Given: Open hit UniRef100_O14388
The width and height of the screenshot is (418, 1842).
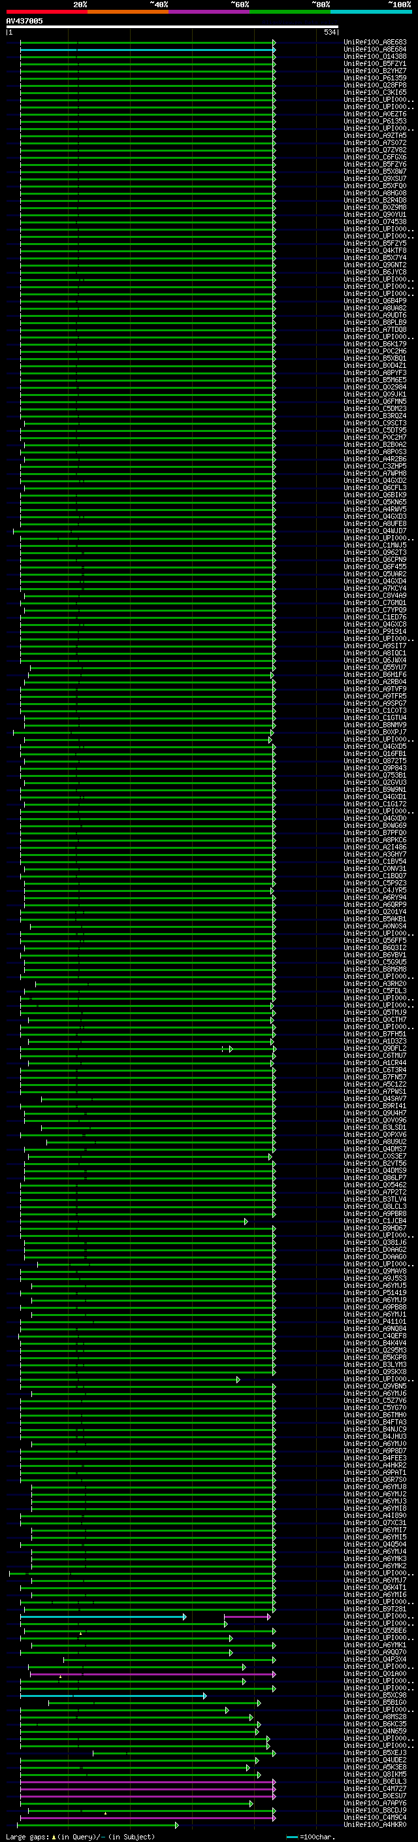Looking at the screenshot, I should (x=375, y=56).
